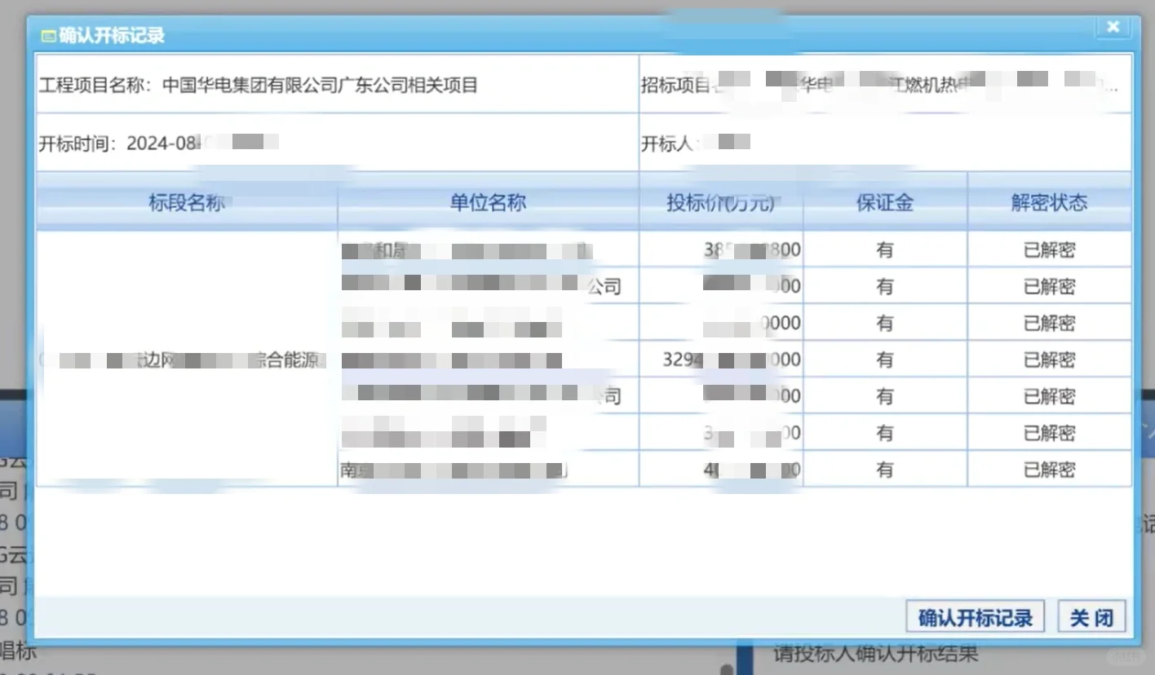Select the 开标时间 field showing 2024-08
Image resolution: width=1155 pixels, height=675 pixels.
click(159, 142)
